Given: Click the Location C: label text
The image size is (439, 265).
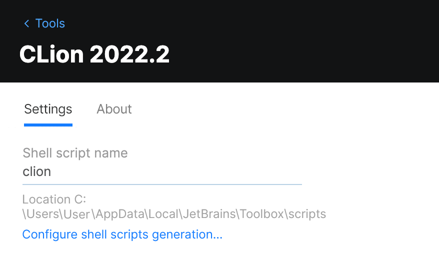Looking at the screenshot, I should (x=54, y=199).
